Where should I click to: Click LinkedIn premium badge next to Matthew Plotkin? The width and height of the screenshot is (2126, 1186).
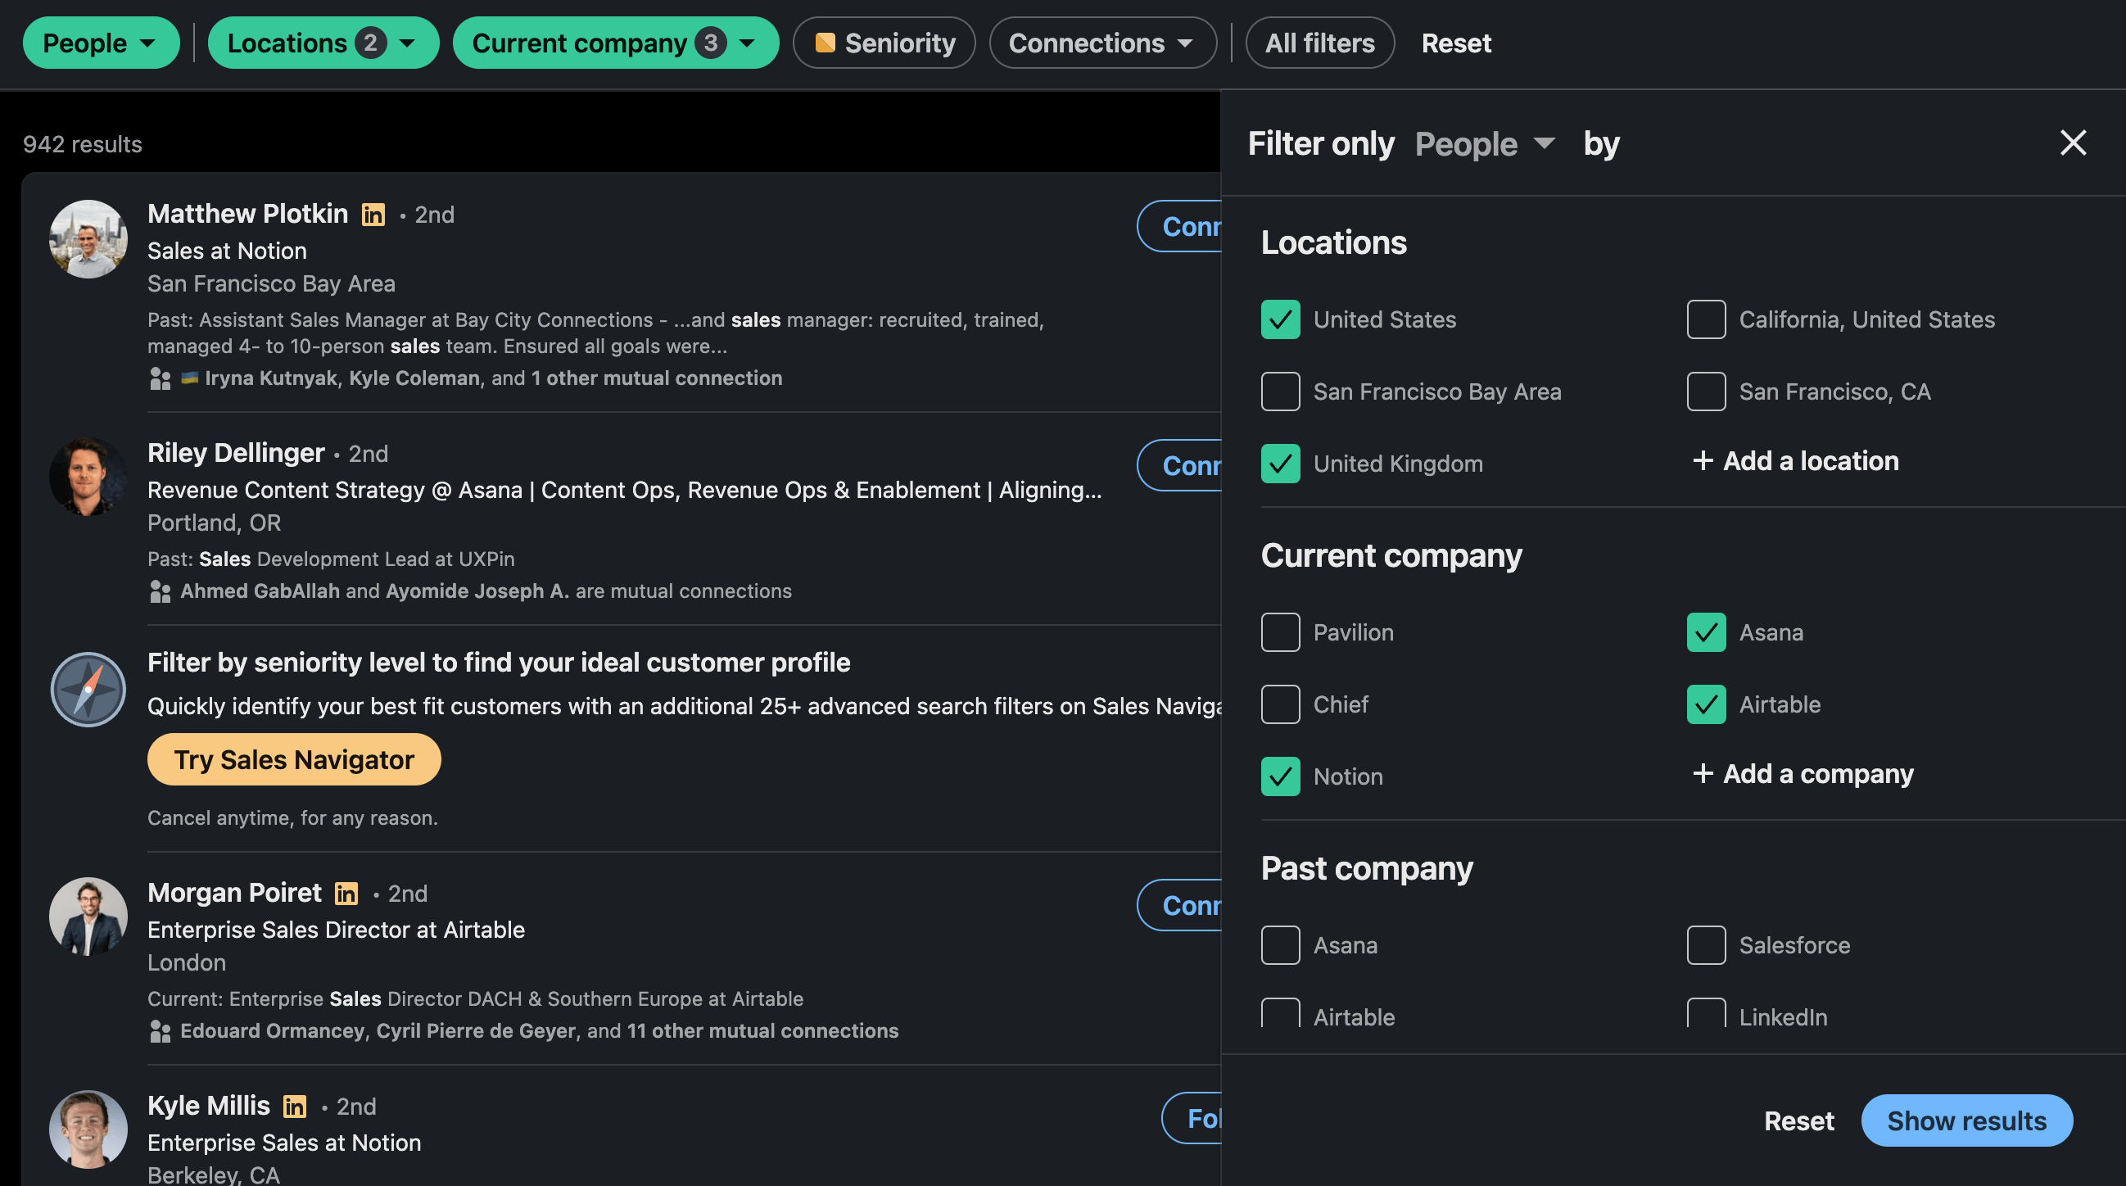tap(373, 215)
